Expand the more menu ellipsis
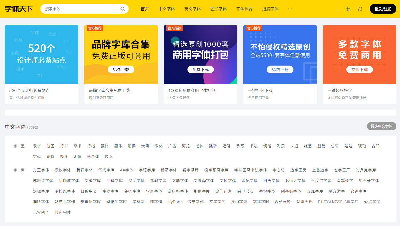The image size is (400, 226). 290,9
